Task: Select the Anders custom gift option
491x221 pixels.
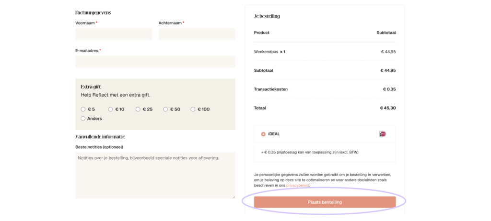Action: click(x=83, y=119)
